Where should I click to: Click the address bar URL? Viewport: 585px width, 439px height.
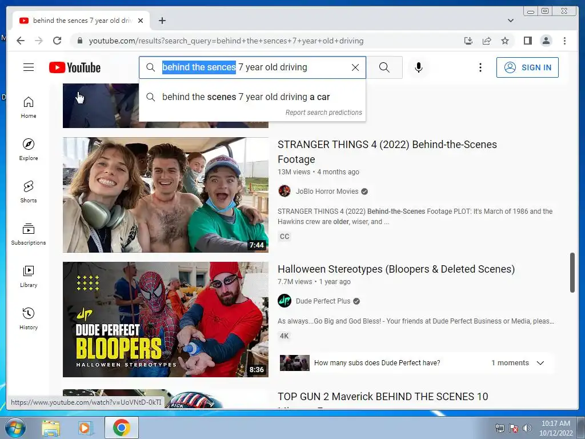coord(226,41)
